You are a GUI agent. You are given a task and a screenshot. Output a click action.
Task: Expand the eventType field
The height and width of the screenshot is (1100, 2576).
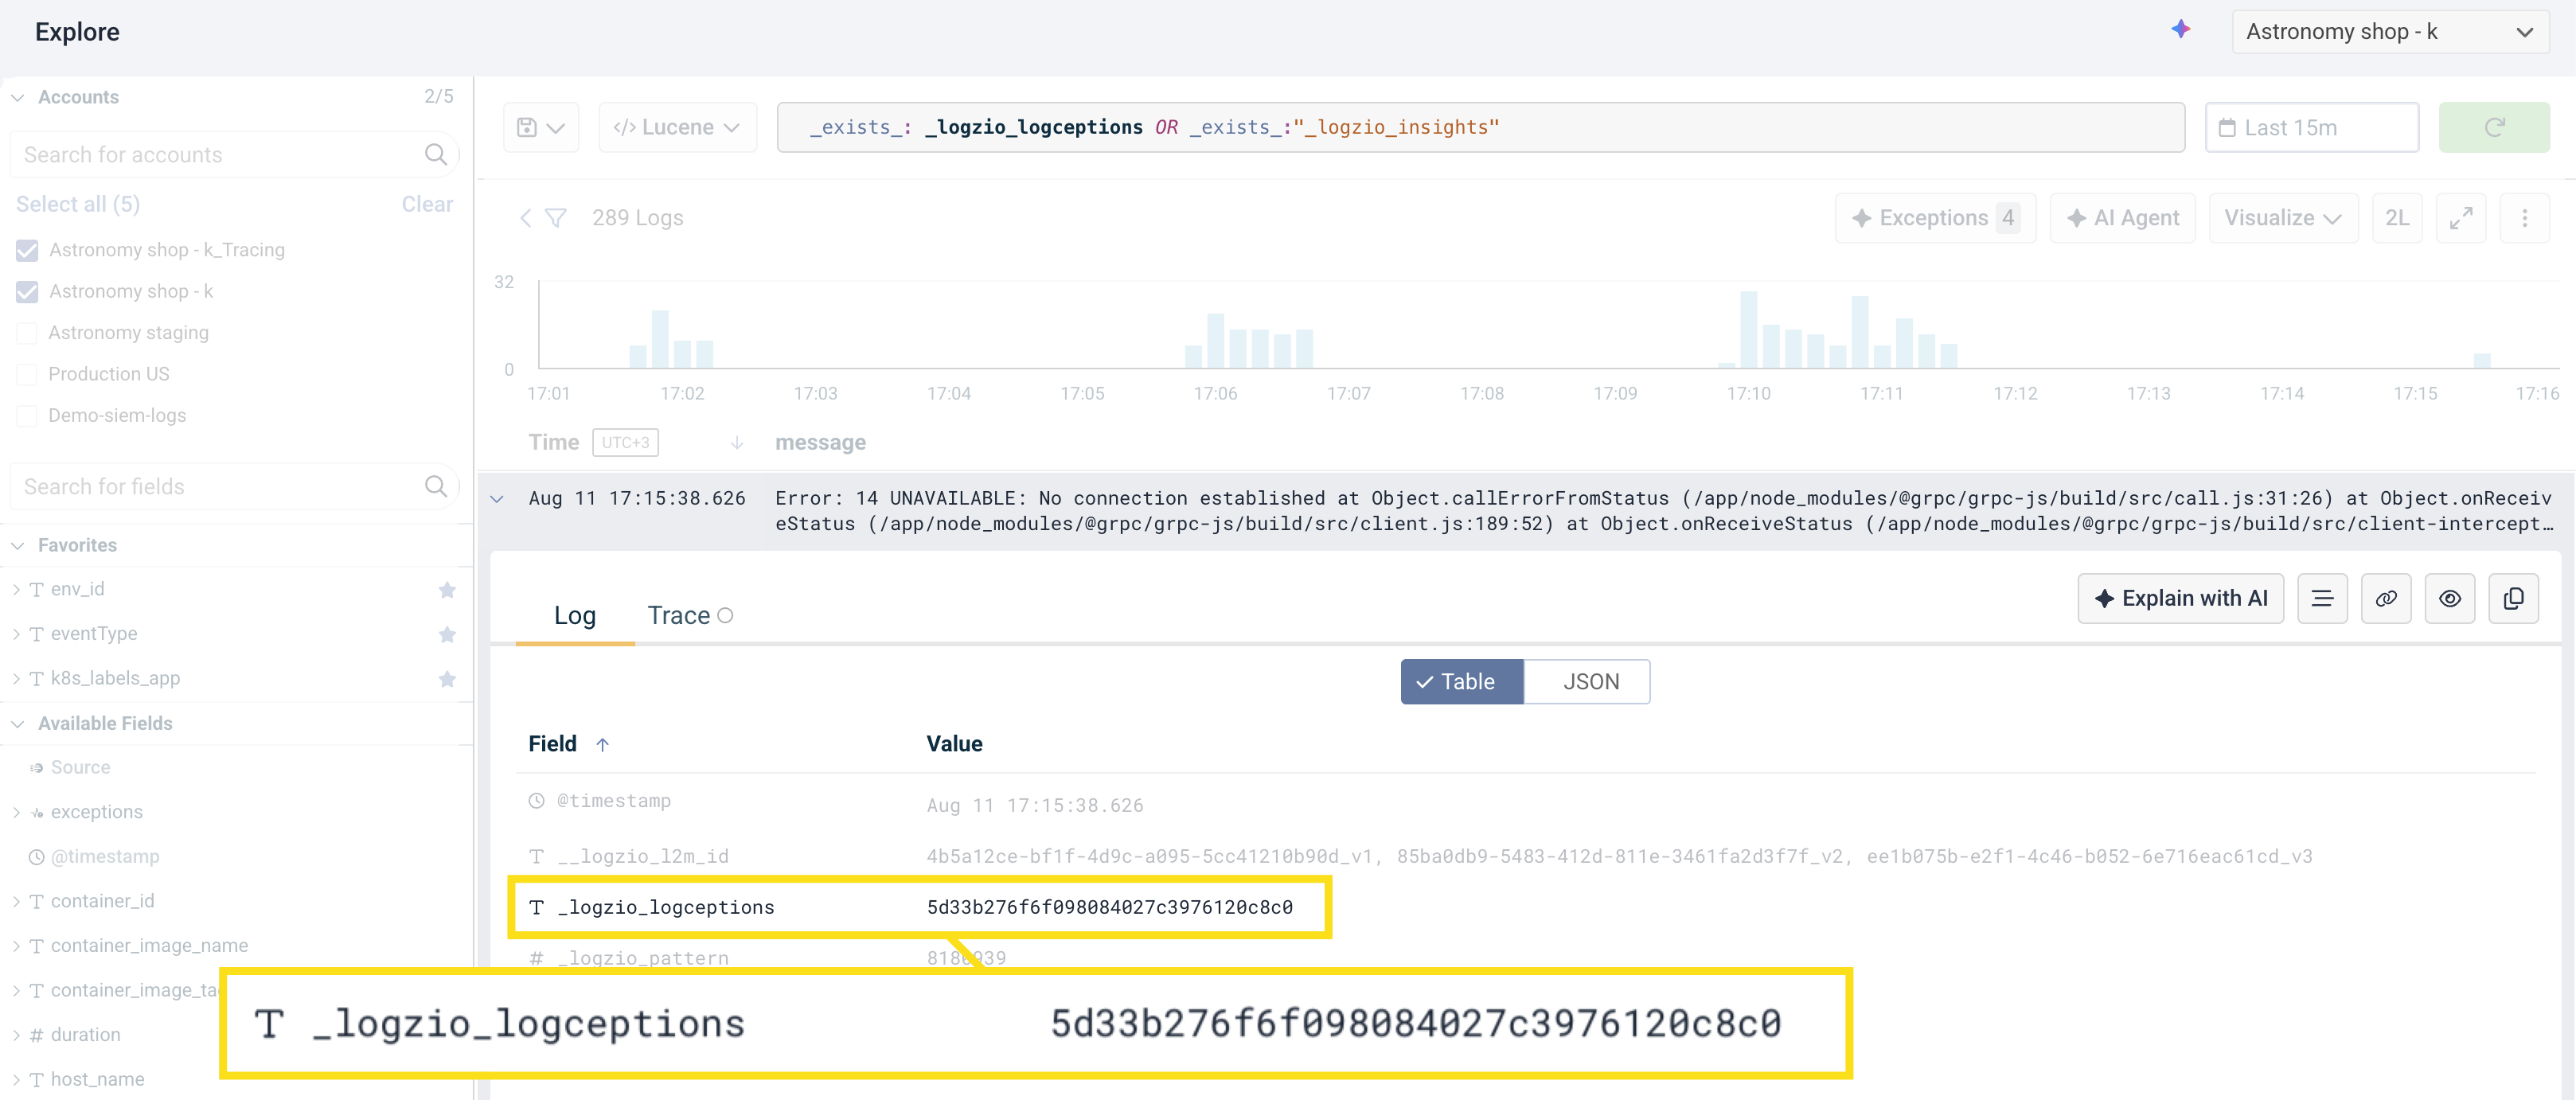16,634
